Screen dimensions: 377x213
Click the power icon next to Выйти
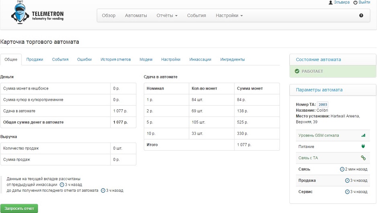[x=355, y=2]
